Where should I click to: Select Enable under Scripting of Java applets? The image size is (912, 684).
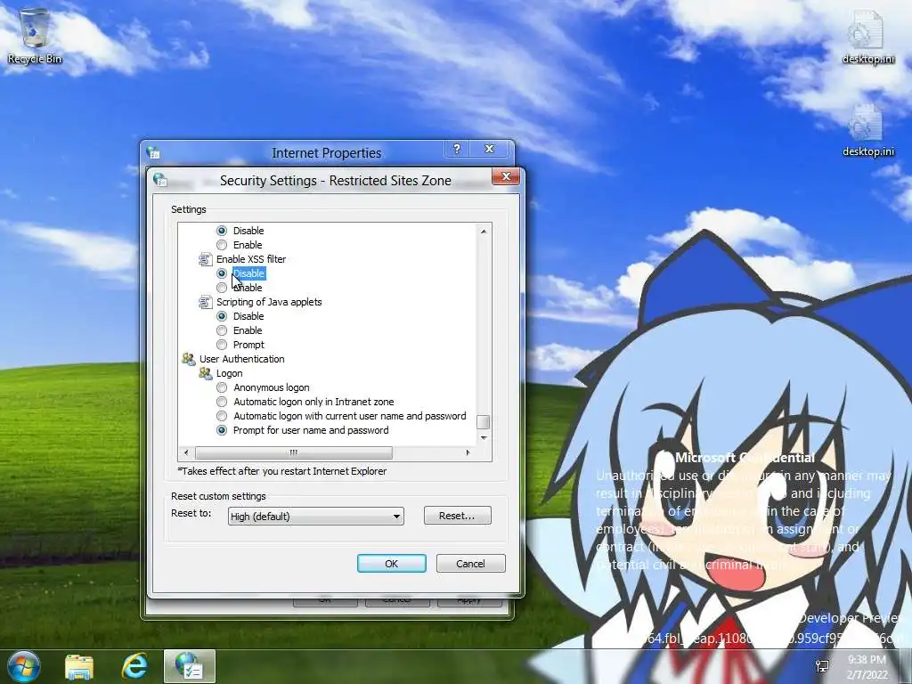(x=222, y=330)
